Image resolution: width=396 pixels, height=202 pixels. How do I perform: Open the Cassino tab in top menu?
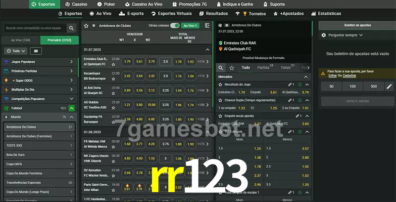click(x=76, y=4)
